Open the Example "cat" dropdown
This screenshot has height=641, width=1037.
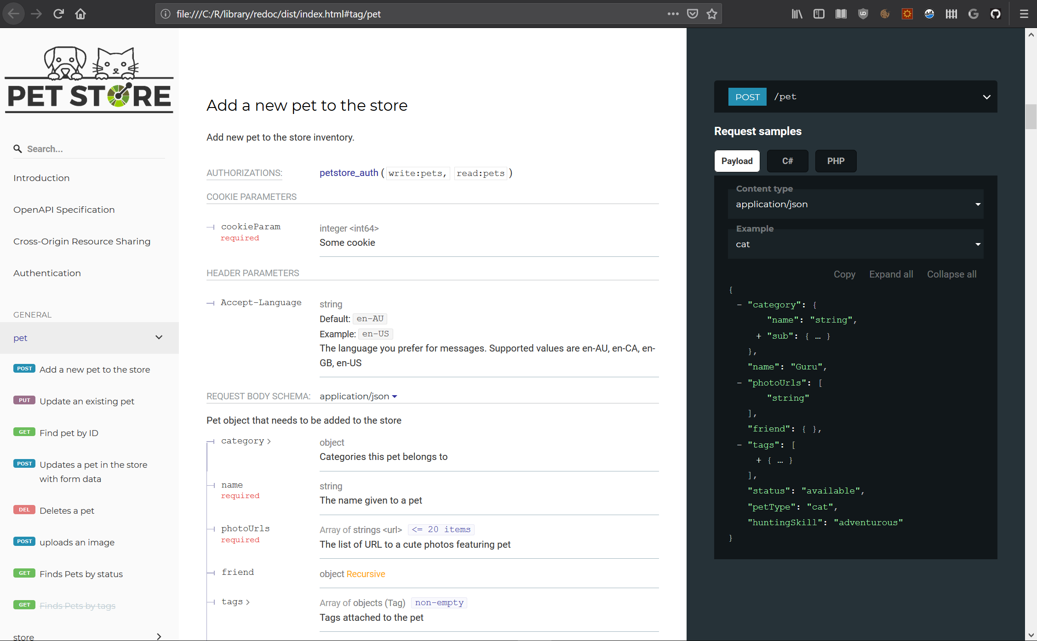855,244
